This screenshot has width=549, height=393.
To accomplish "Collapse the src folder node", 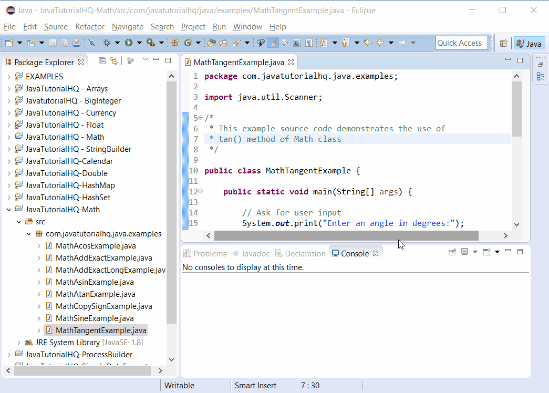I will tap(19, 222).
